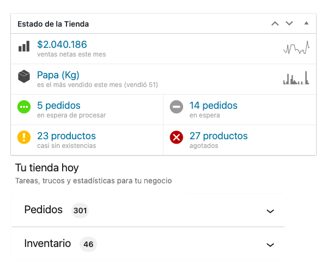Open the Papa (Kg) top seller link
This screenshot has width=327, height=272.
click(x=58, y=75)
